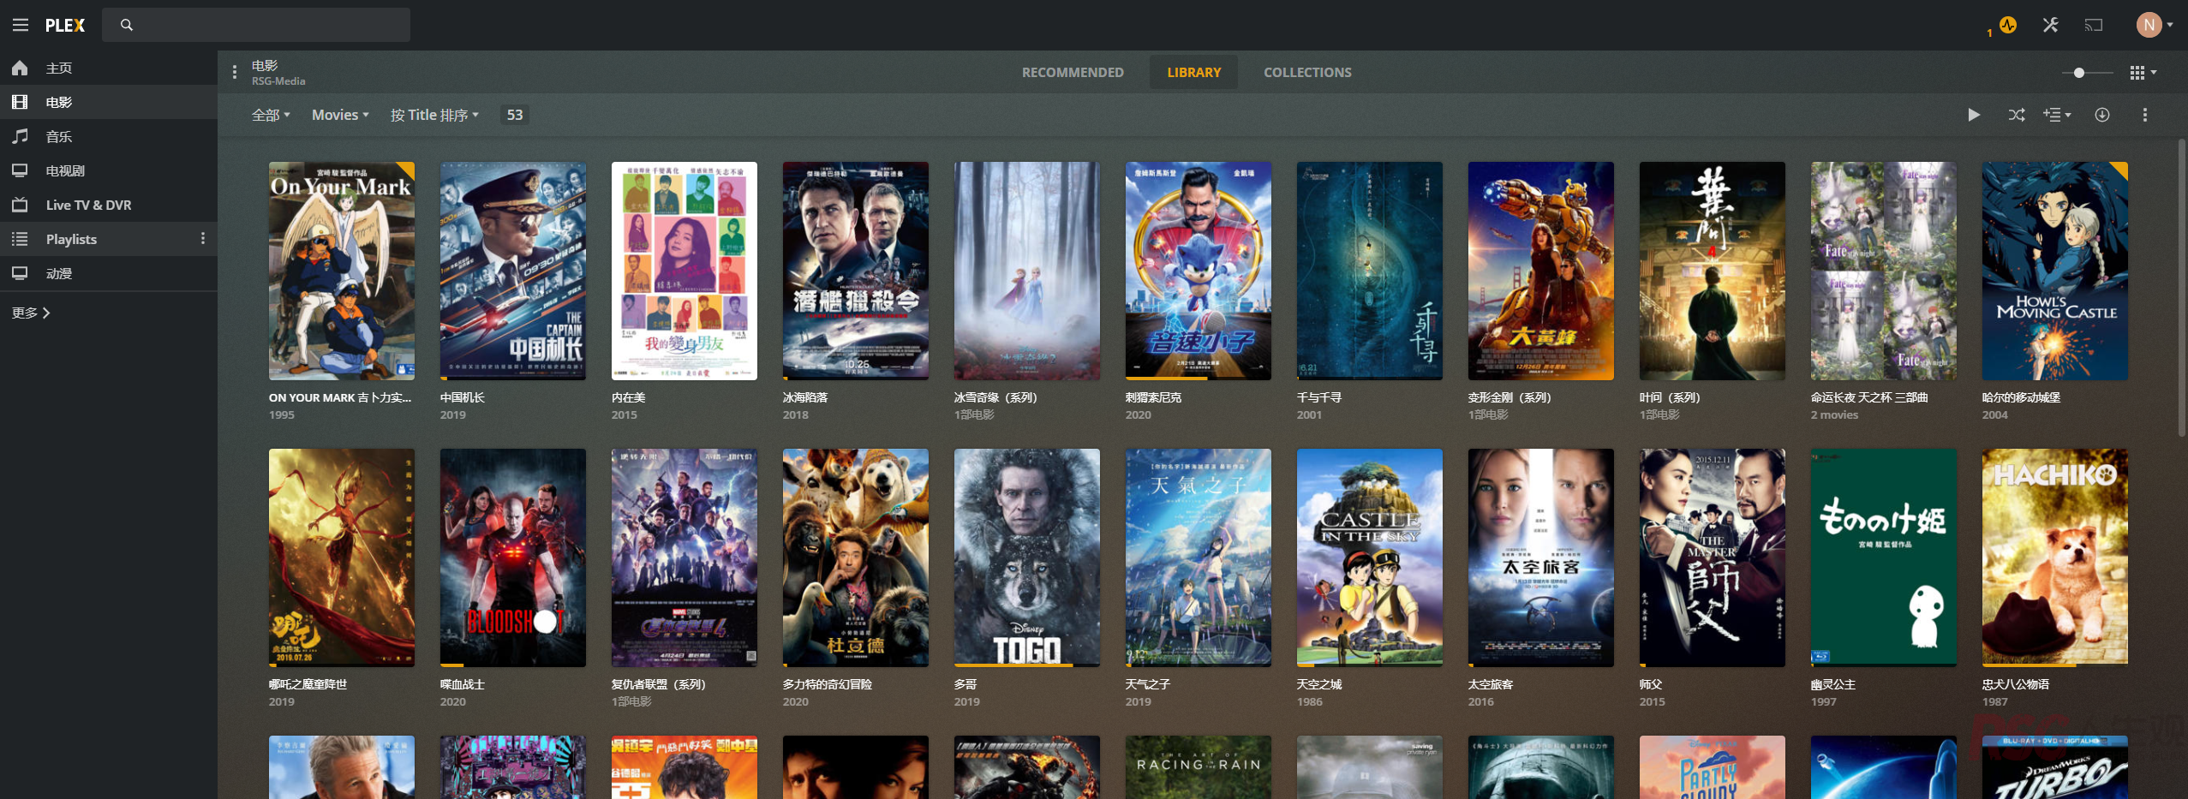Open the 全部 filter dropdown

click(x=271, y=115)
